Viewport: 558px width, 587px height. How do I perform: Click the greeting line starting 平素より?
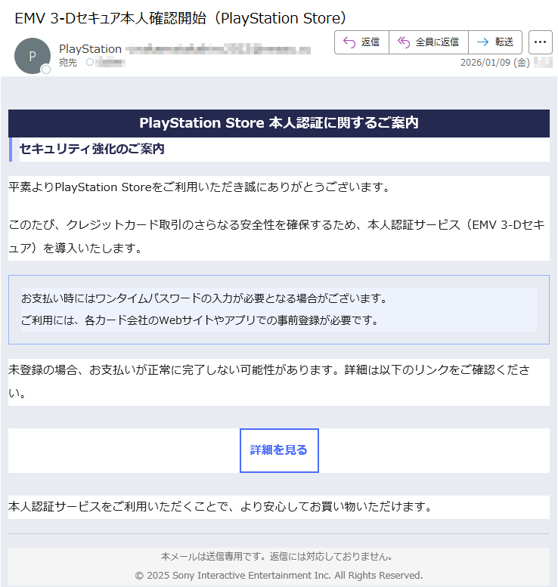coord(199,187)
